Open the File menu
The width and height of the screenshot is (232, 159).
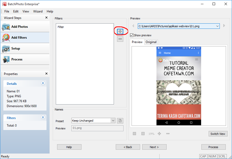pos(7,11)
